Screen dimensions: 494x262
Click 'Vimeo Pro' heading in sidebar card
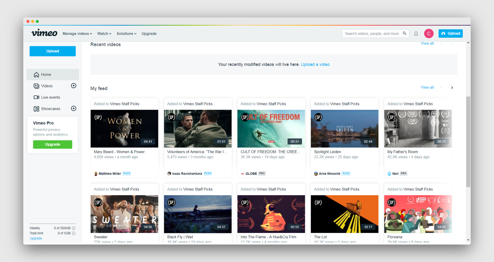(x=43, y=123)
